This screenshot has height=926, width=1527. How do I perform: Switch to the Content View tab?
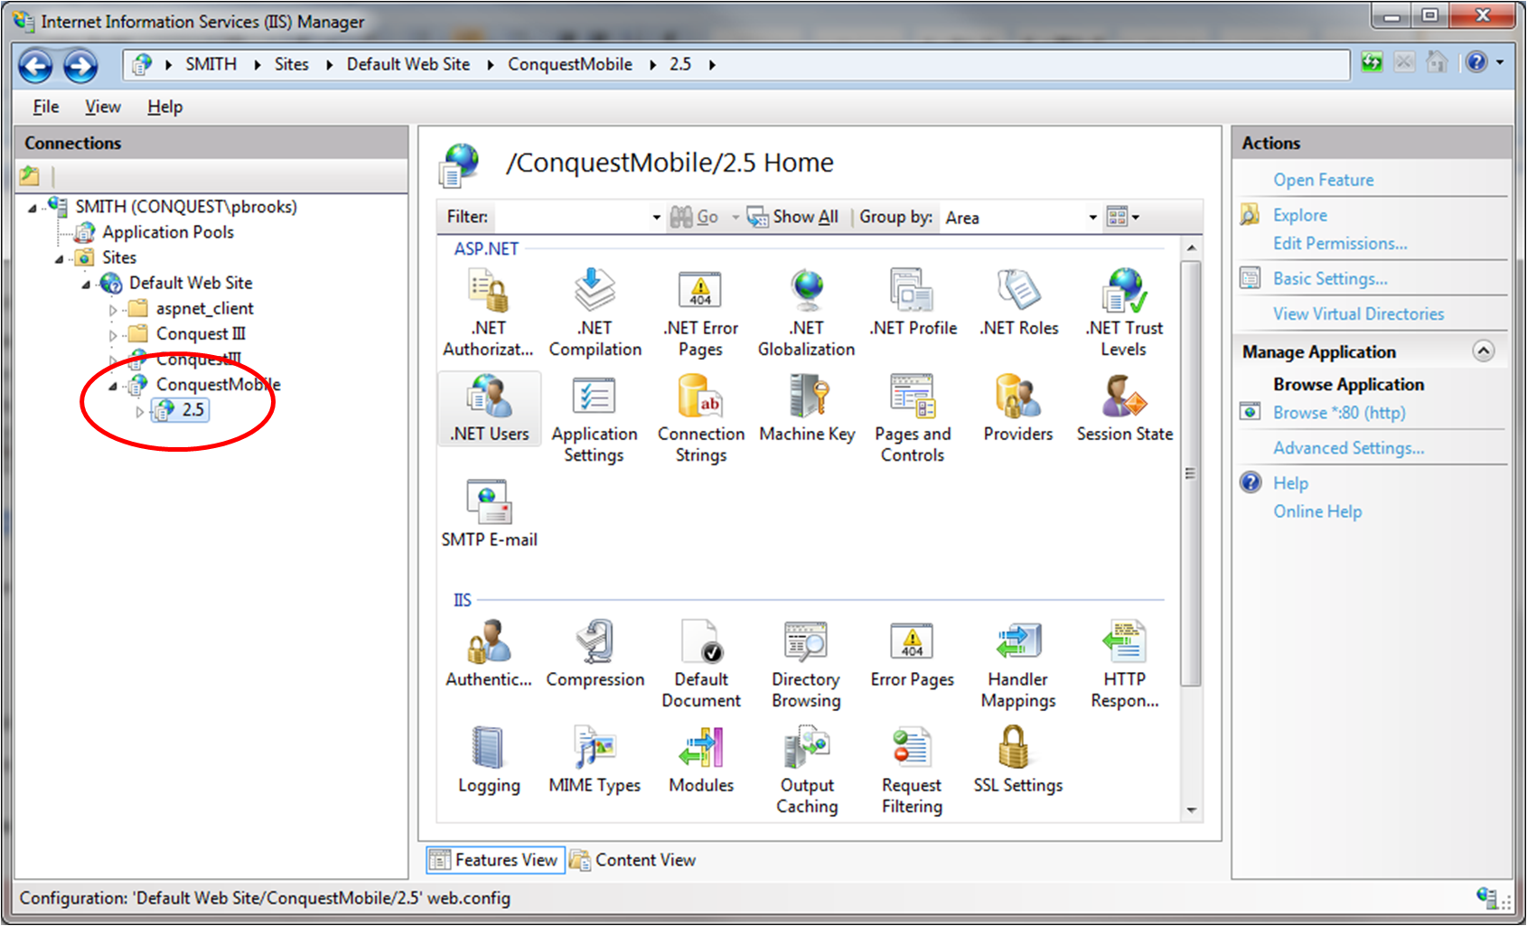coord(633,860)
